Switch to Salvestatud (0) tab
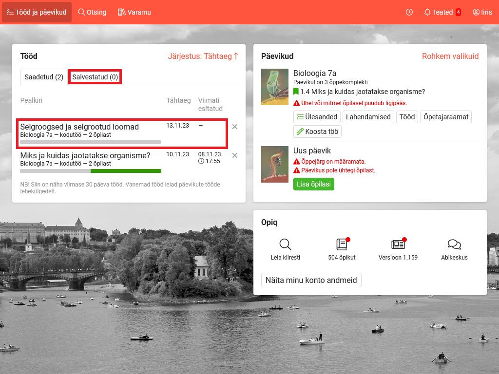This screenshot has width=499, height=374. pos(95,77)
